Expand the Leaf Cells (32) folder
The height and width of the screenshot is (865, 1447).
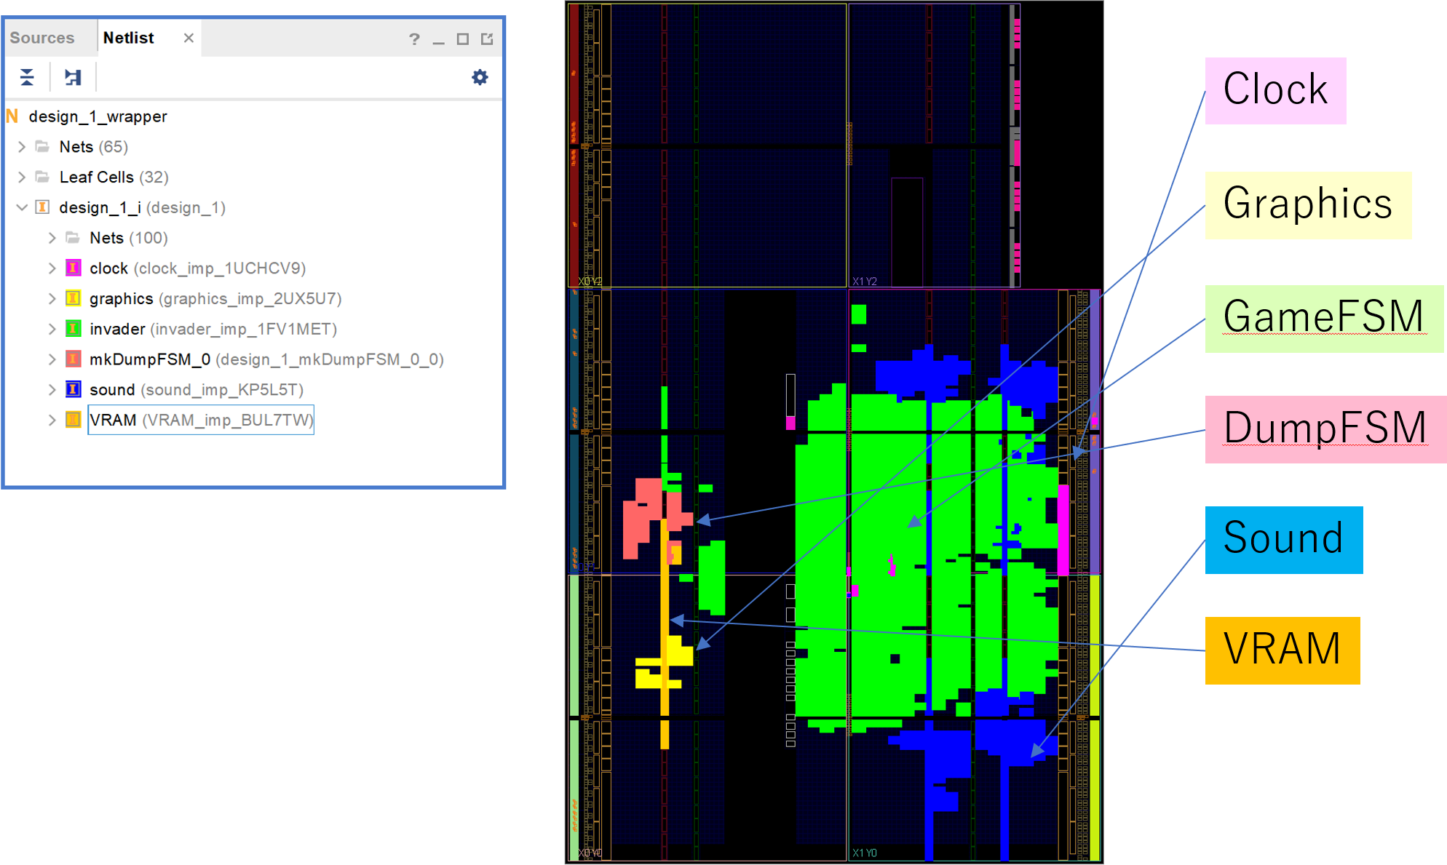(x=22, y=177)
